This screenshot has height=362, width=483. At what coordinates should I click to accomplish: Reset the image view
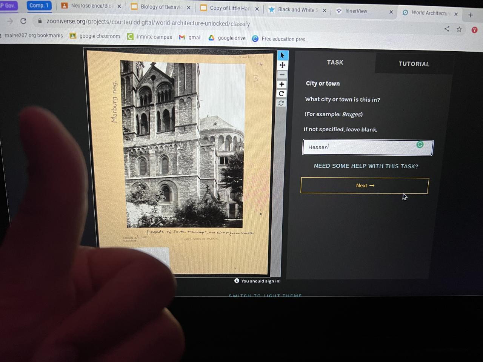[281, 103]
